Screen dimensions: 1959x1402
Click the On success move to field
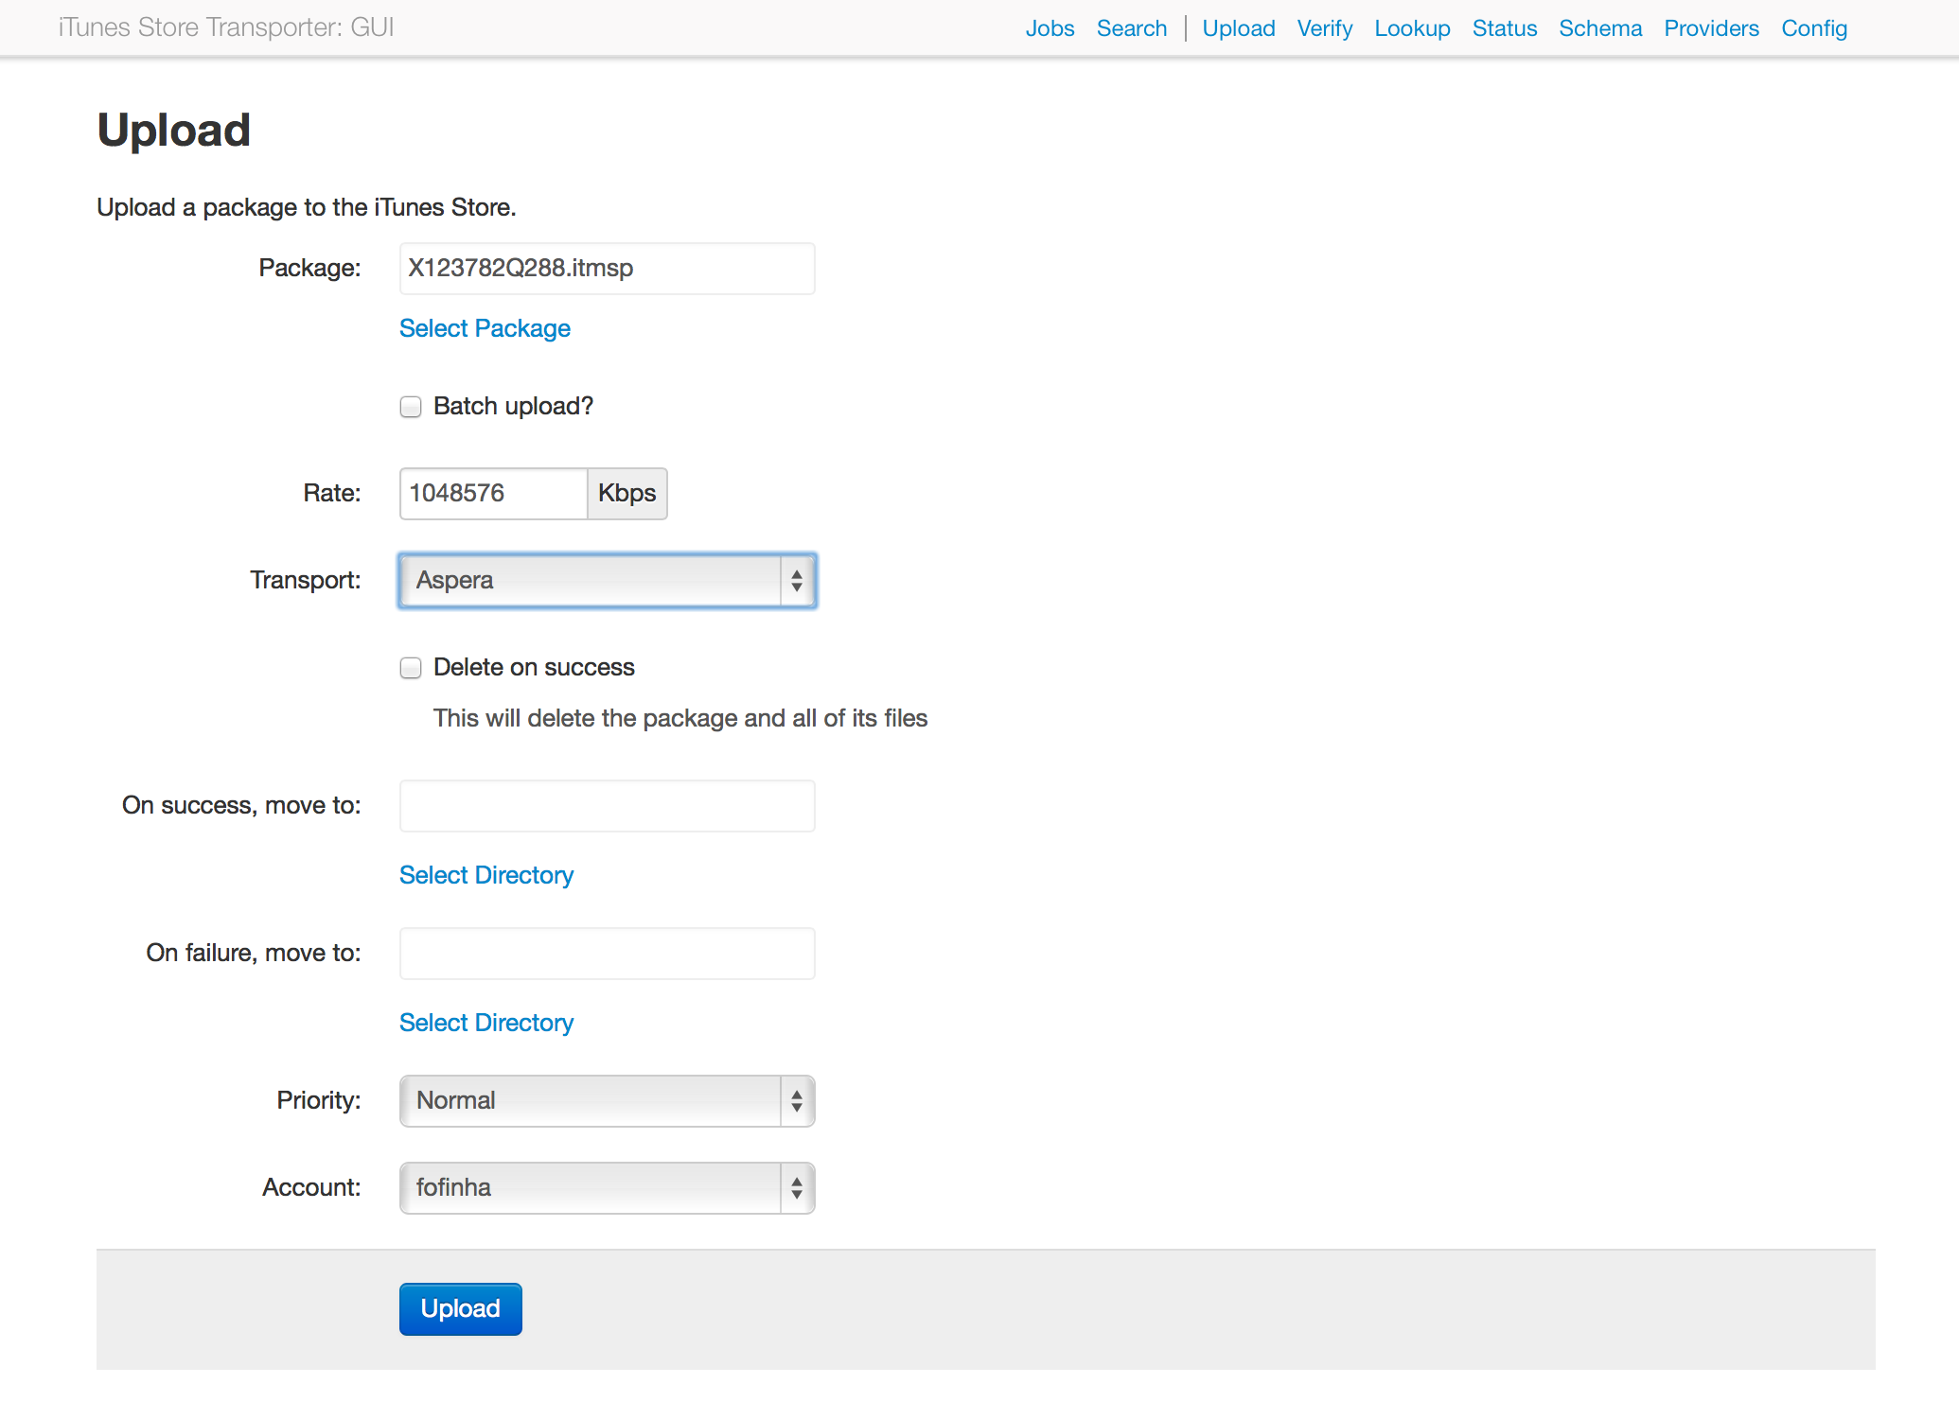[x=607, y=806]
